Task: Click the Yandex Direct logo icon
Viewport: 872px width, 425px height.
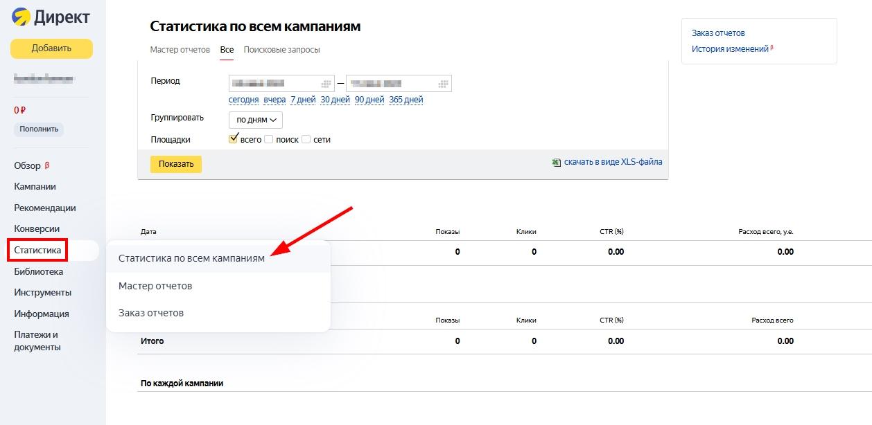Action: pyautogui.click(x=21, y=18)
